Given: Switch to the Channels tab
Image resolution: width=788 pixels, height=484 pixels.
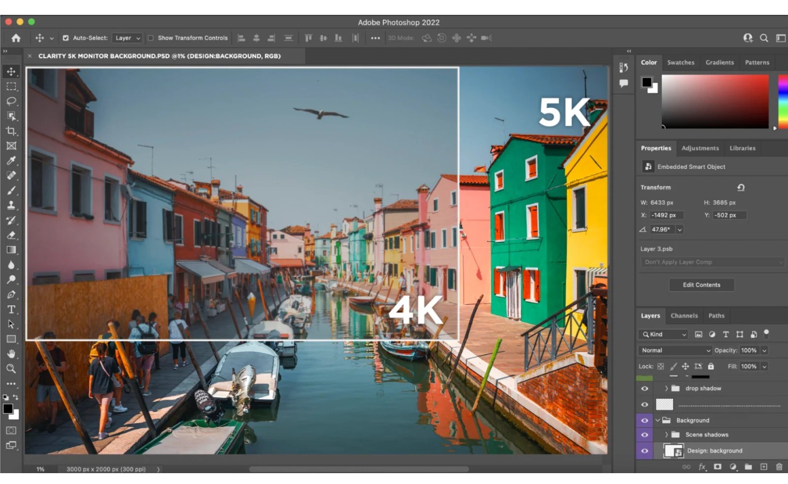Looking at the screenshot, I should 684,316.
